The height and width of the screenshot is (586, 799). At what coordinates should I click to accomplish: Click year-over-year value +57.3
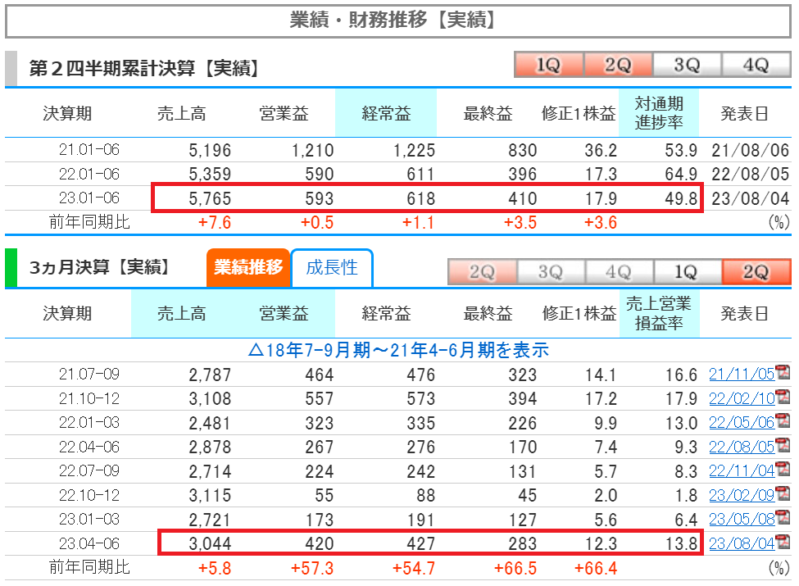(x=312, y=568)
